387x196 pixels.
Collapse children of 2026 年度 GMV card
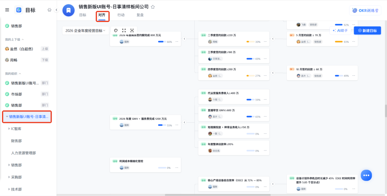pos(184,122)
